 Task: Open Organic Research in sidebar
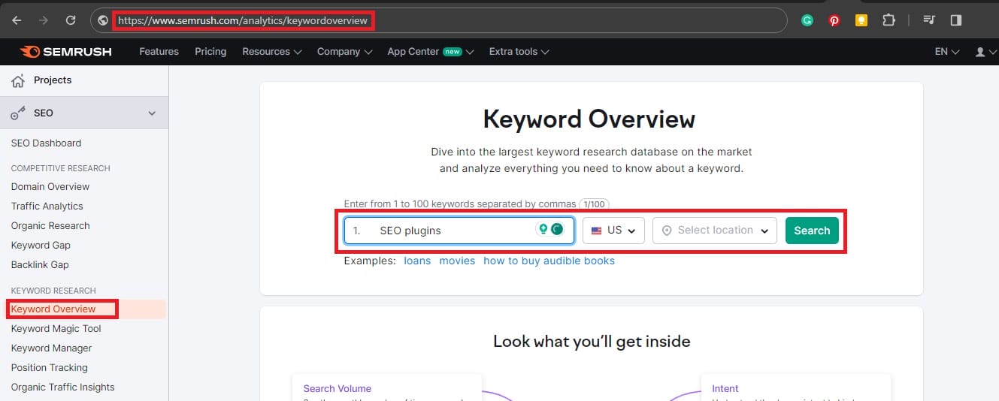click(x=50, y=225)
